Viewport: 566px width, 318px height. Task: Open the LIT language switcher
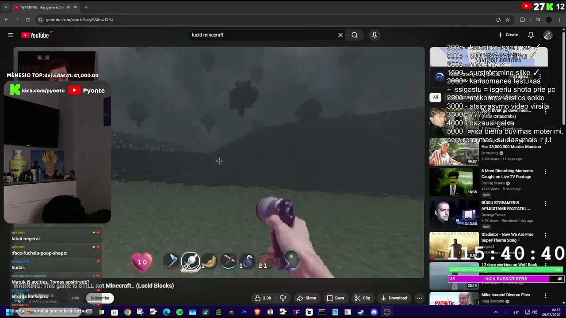click(x=516, y=312)
